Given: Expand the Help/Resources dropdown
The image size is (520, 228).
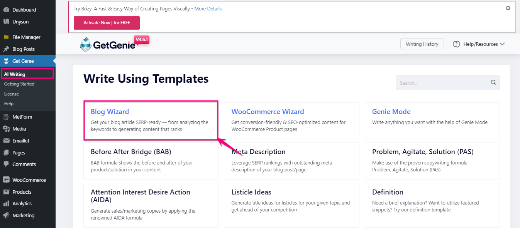Looking at the screenshot, I should (479, 44).
